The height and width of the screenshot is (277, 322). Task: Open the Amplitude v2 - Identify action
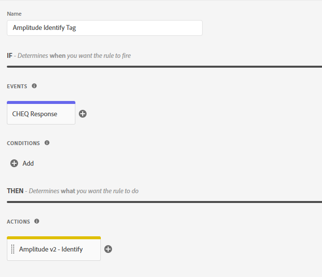(54, 249)
